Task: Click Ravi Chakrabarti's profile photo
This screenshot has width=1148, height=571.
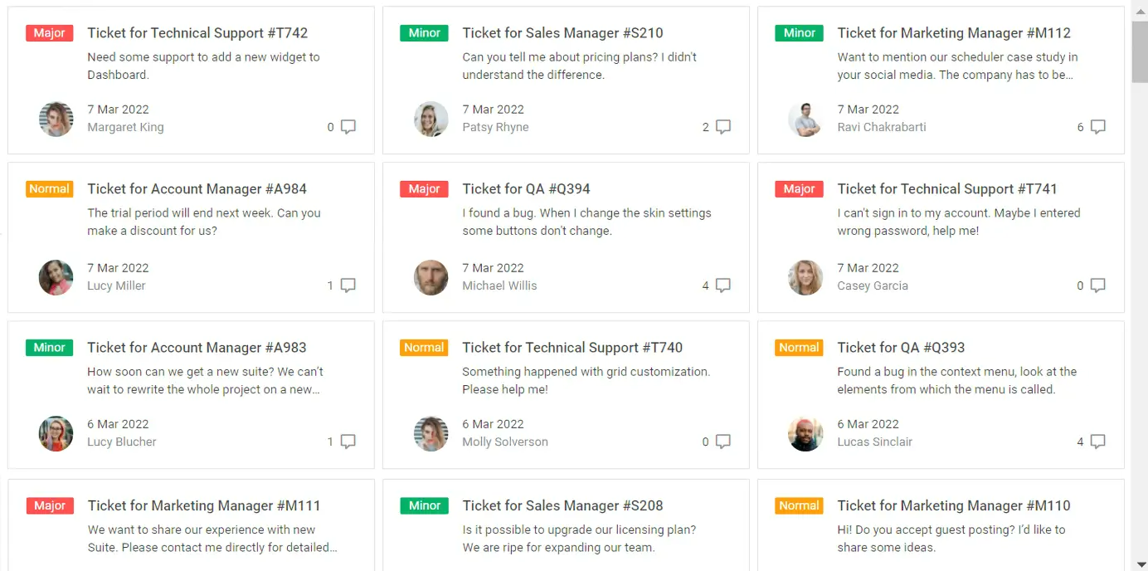Action: click(805, 119)
